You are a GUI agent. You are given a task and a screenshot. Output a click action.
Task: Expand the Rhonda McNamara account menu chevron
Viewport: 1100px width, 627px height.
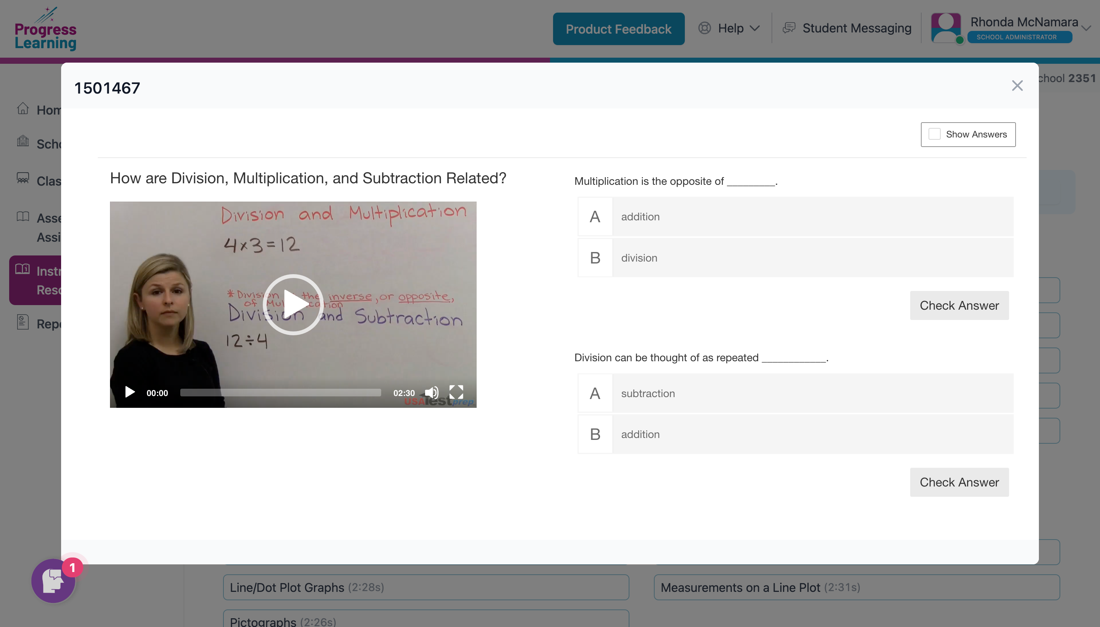1086,28
